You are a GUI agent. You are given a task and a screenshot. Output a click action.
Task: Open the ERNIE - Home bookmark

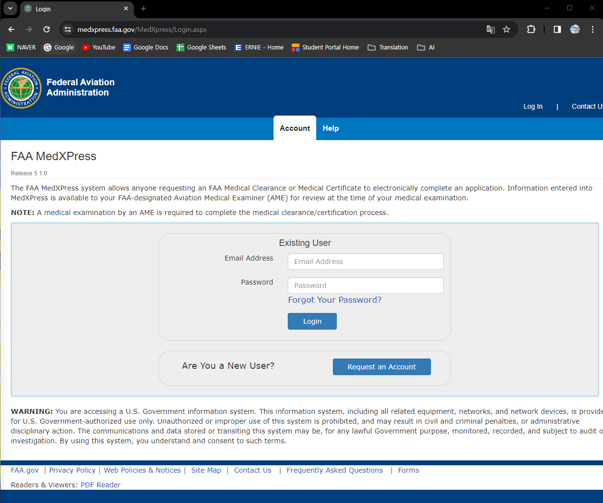click(259, 48)
